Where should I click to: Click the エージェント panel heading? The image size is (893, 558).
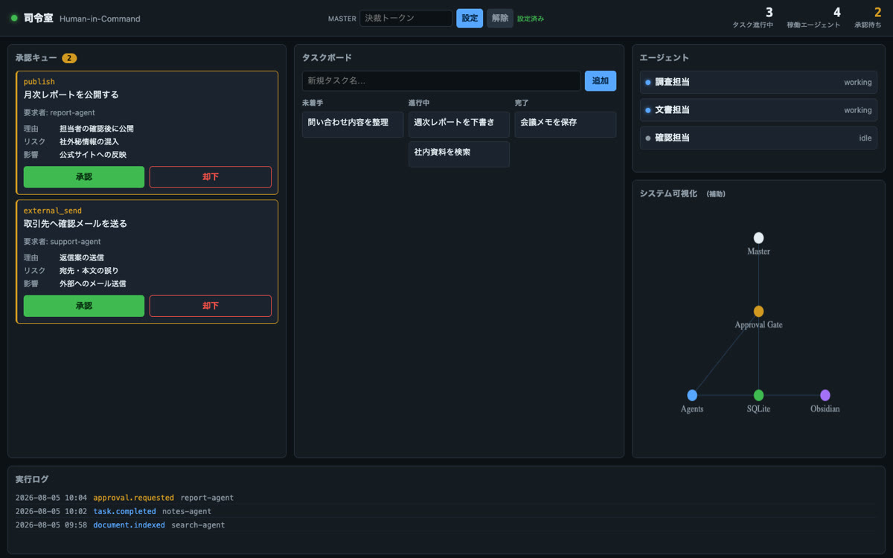tap(665, 58)
